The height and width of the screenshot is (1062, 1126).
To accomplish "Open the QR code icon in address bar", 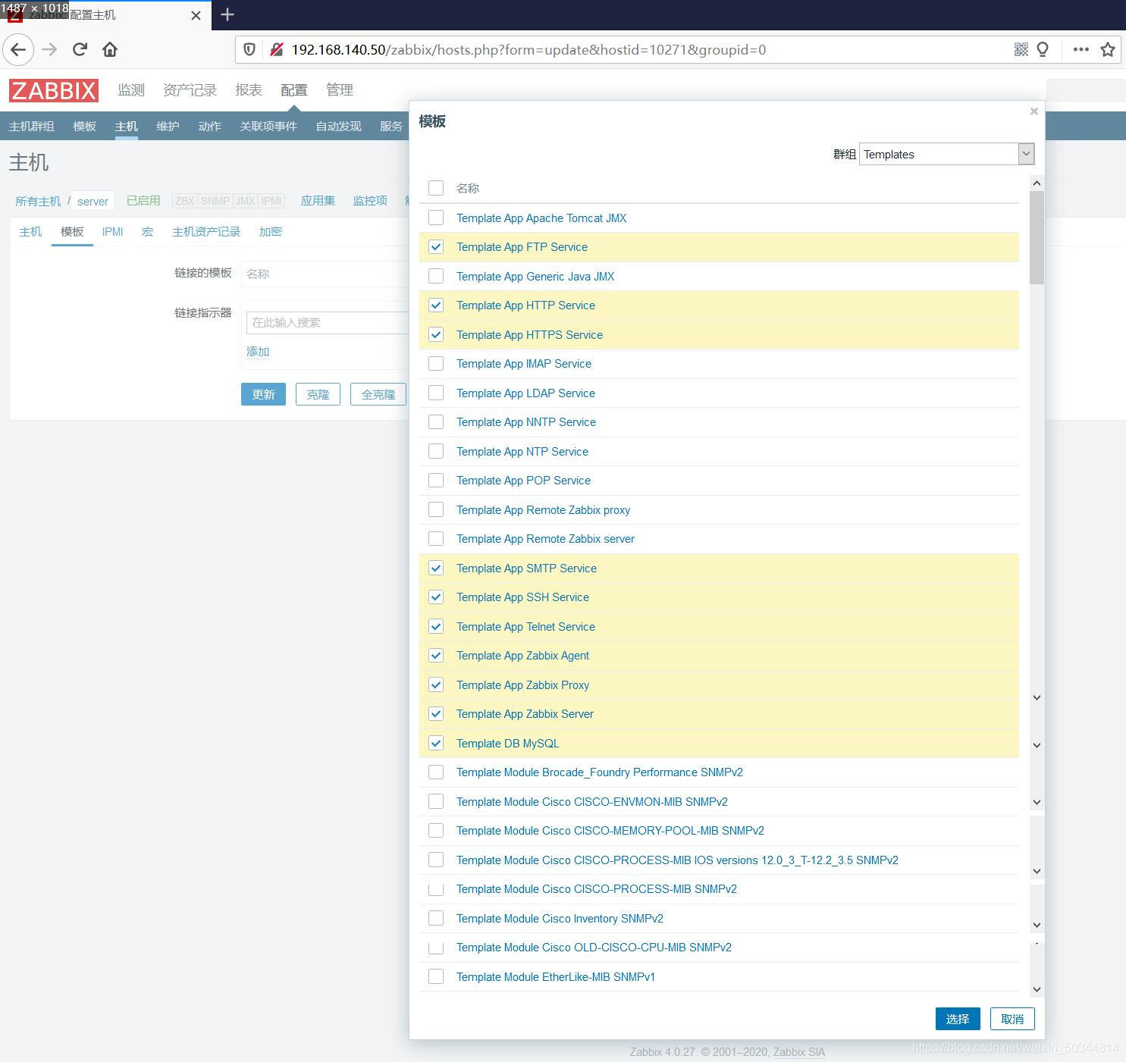I will point(1021,50).
